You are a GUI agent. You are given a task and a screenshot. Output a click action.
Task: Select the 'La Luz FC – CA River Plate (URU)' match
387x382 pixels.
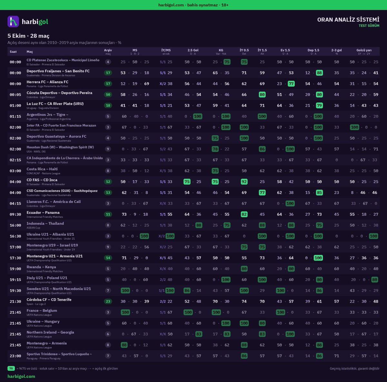tap(55, 104)
